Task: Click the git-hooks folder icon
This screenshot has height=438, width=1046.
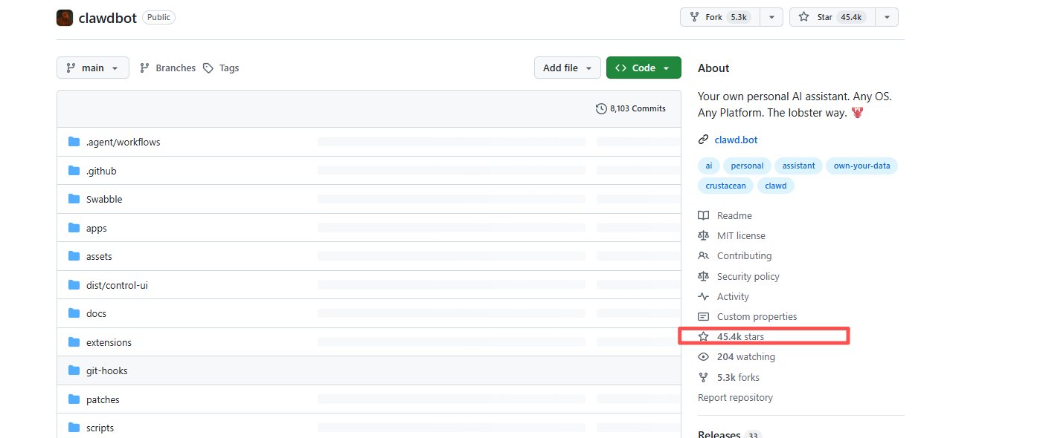Action: [74, 370]
